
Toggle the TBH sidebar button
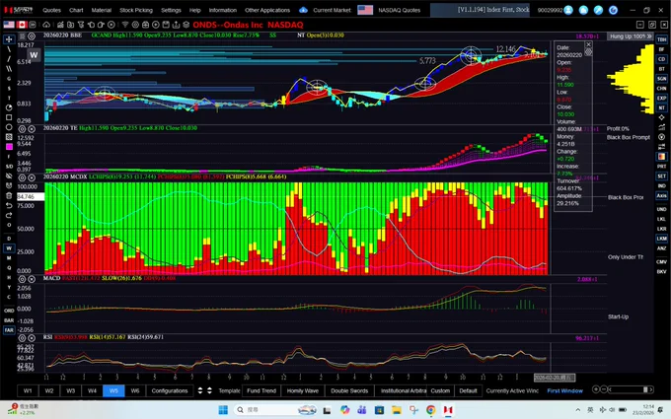661,39
